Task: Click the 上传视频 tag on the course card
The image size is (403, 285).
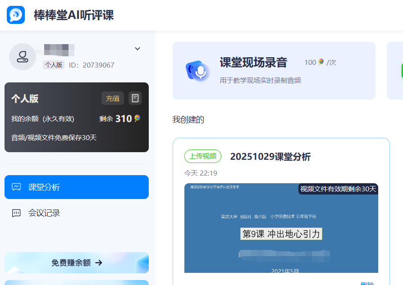Action: coord(204,156)
